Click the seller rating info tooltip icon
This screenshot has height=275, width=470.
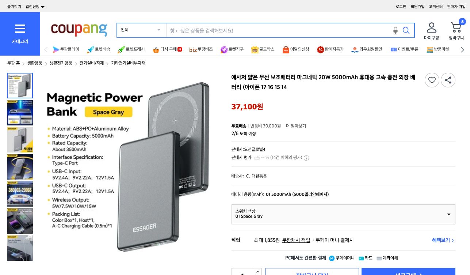[x=306, y=158]
